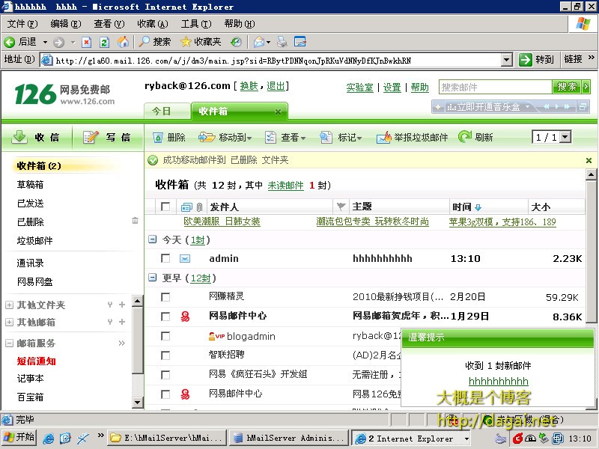Click into the 搜索邮件 search field

(x=494, y=87)
